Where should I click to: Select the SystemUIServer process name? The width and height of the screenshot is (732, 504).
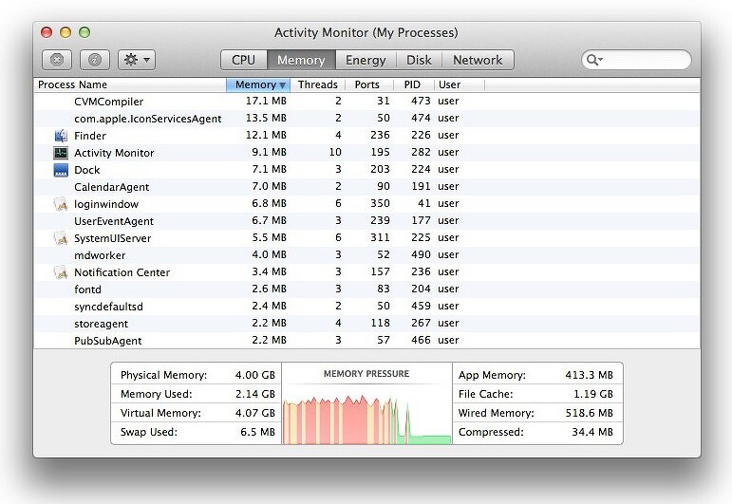[x=113, y=238]
